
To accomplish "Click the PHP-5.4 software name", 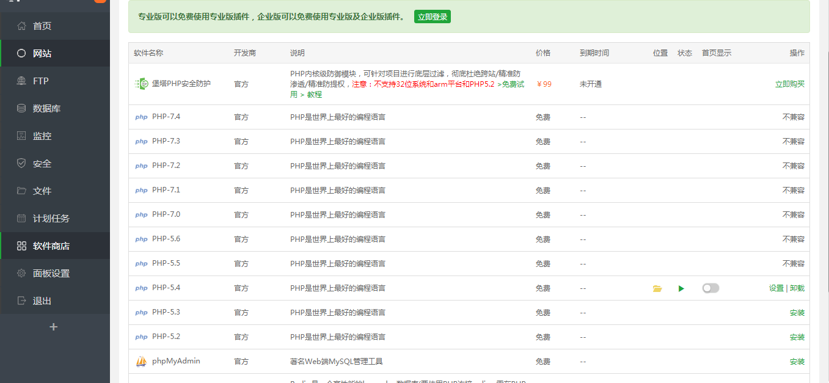I will [x=166, y=288].
